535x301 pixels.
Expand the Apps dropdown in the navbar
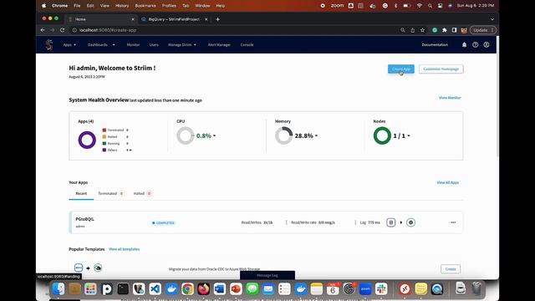point(69,44)
